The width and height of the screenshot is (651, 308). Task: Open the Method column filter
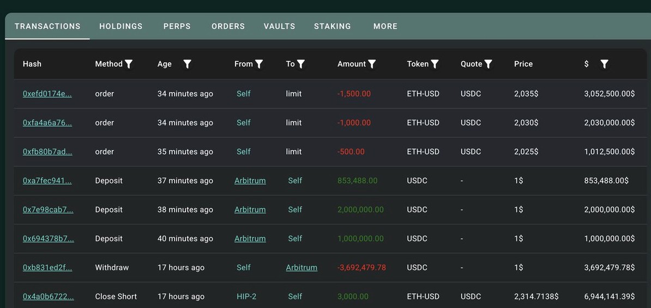coord(129,64)
